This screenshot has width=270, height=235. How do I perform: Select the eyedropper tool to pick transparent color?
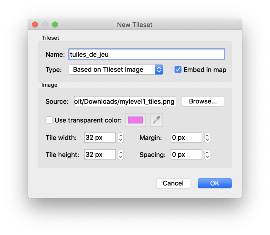pos(156,120)
